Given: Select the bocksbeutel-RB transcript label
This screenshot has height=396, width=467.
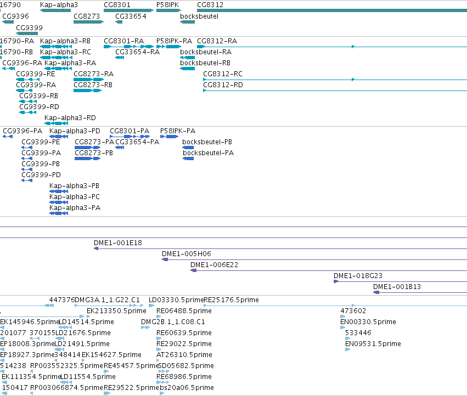Looking at the screenshot, I should pyautogui.click(x=205, y=63).
